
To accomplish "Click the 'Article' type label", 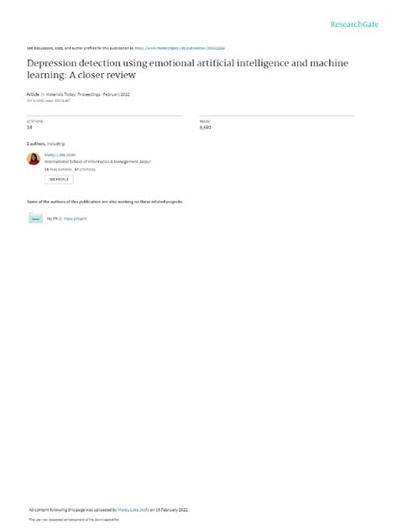I will point(33,94).
